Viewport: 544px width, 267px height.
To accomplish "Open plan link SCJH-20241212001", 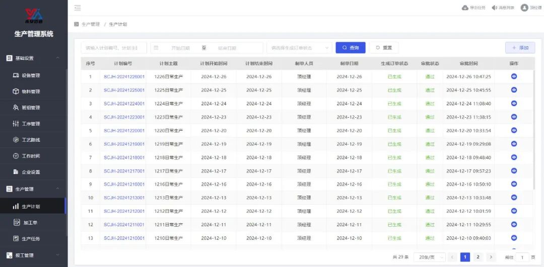I will (124, 211).
